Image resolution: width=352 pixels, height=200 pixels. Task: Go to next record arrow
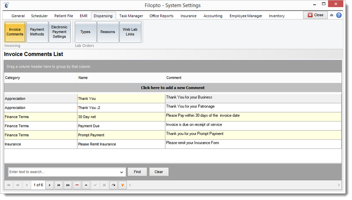[x=49, y=185]
